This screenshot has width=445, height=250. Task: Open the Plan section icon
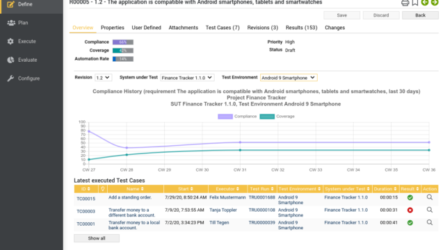(11, 23)
